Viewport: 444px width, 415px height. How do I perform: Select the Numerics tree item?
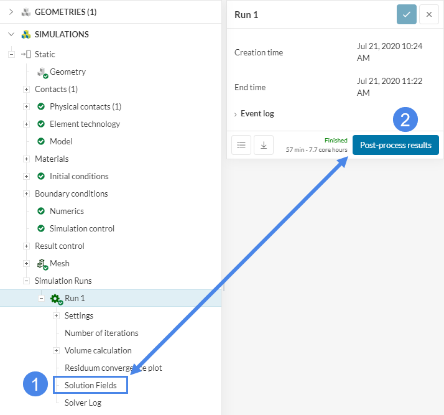67,211
